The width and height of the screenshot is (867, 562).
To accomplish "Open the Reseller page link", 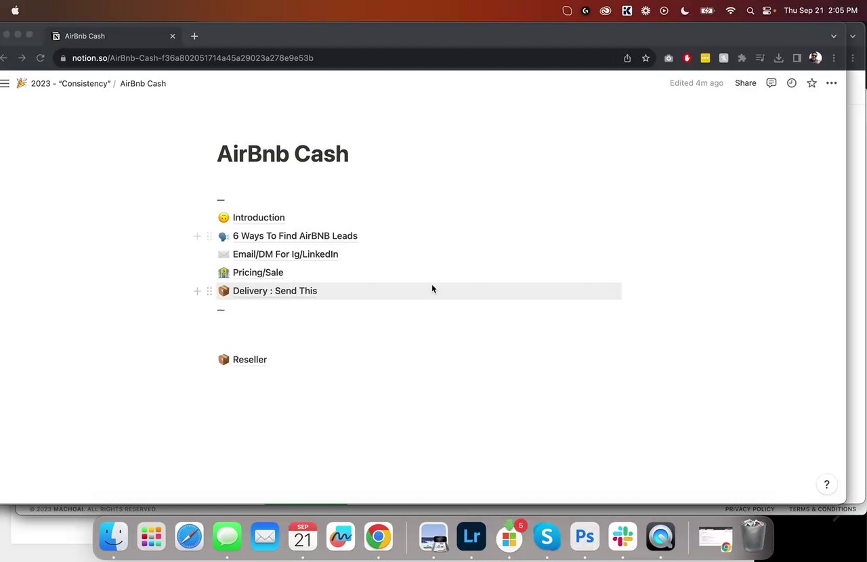I will (x=250, y=360).
